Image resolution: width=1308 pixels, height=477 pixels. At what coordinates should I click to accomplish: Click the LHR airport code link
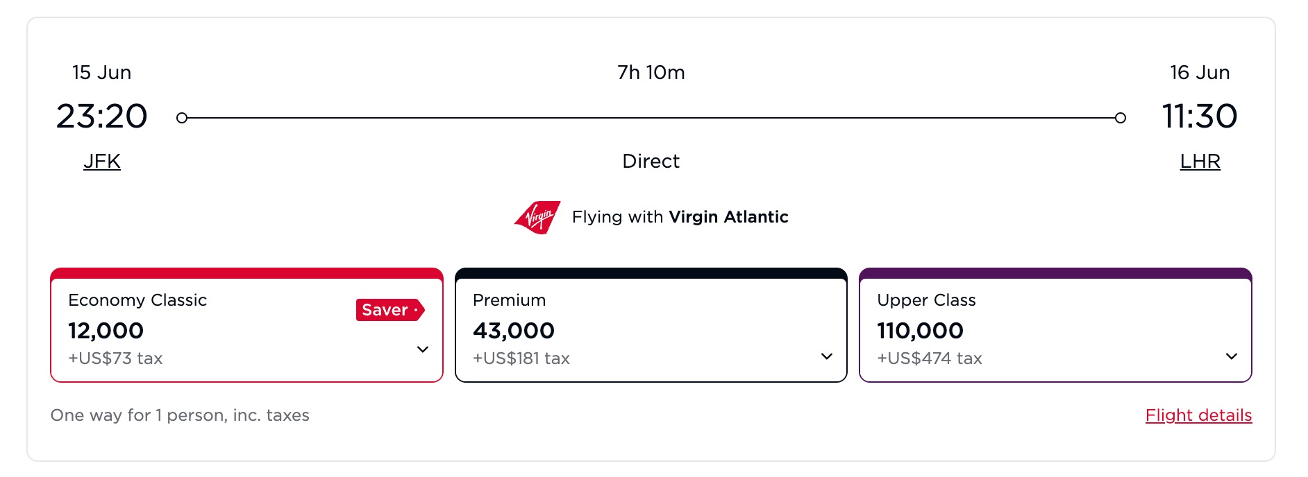[x=1200, y=160]
